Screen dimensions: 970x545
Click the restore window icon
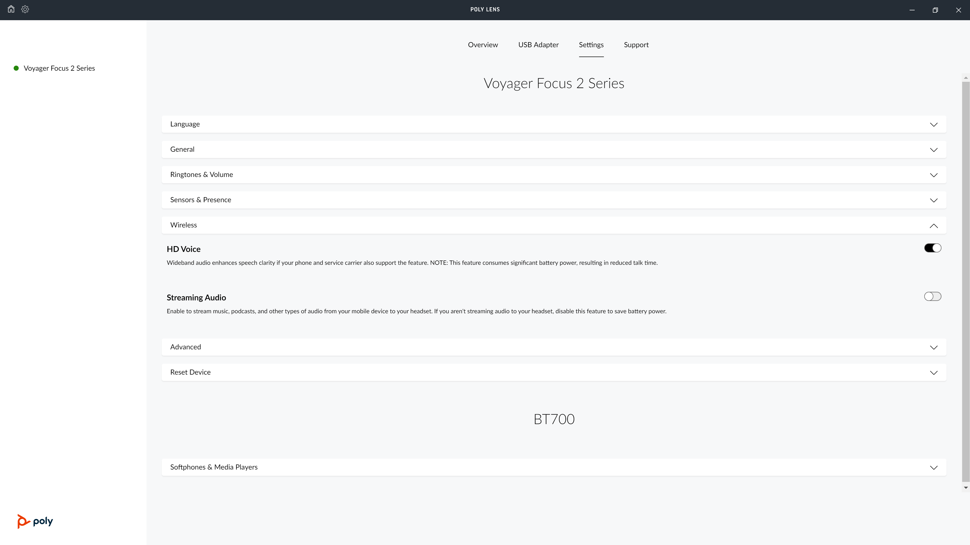935,10
